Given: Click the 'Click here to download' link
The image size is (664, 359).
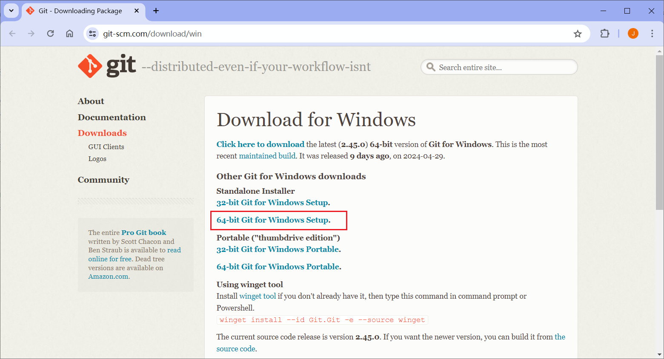Looking at the screenshot, I should [x=260, y=144].
